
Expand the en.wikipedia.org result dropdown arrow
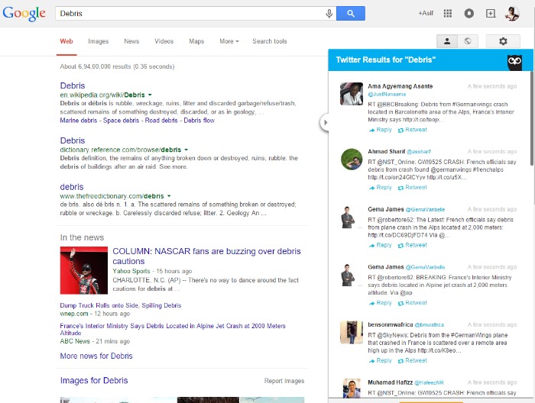(x=150, y=95)
